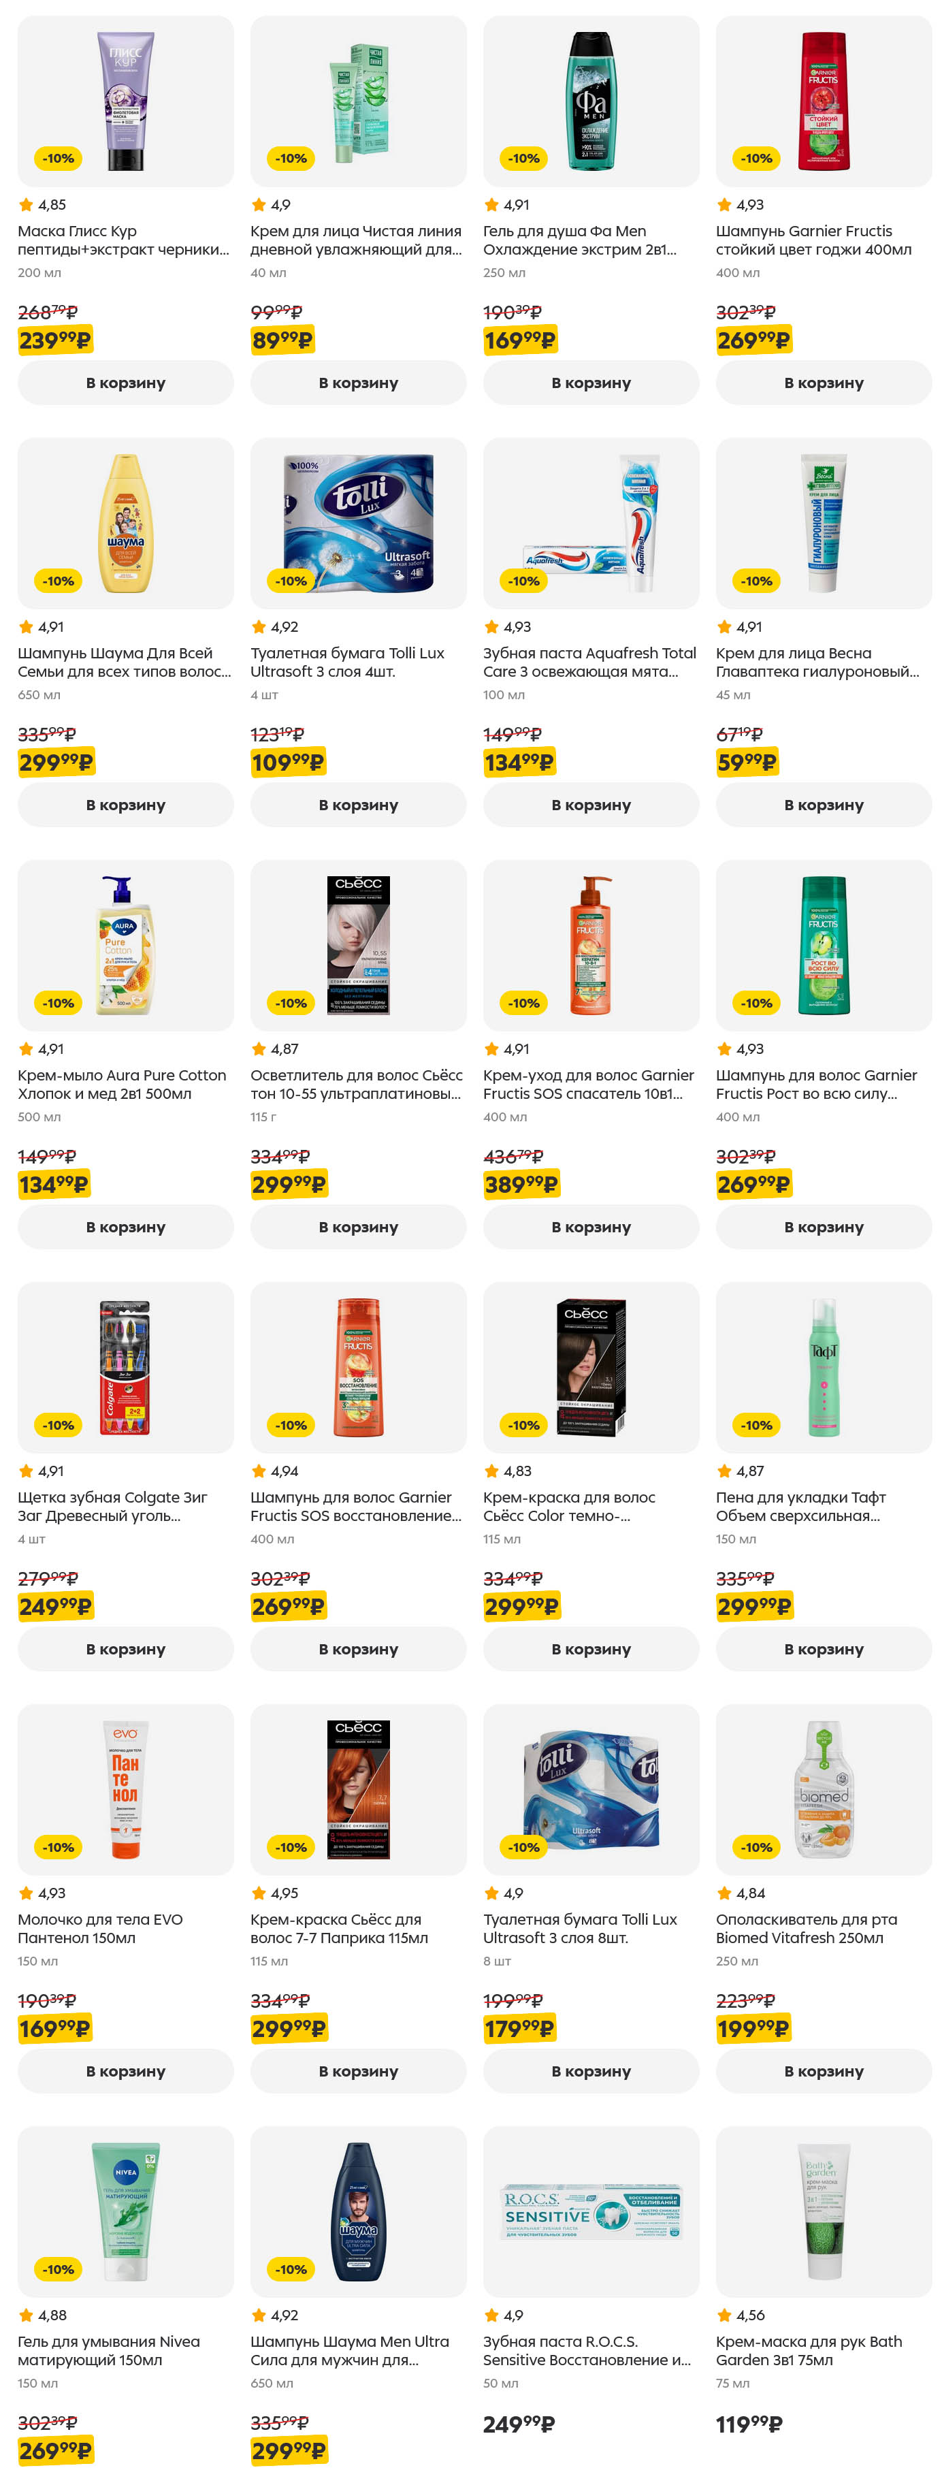This screenshot has height=2468, width=942.
Task: Add Фа Men shower gel to cart
Action: tap(590, 382)
